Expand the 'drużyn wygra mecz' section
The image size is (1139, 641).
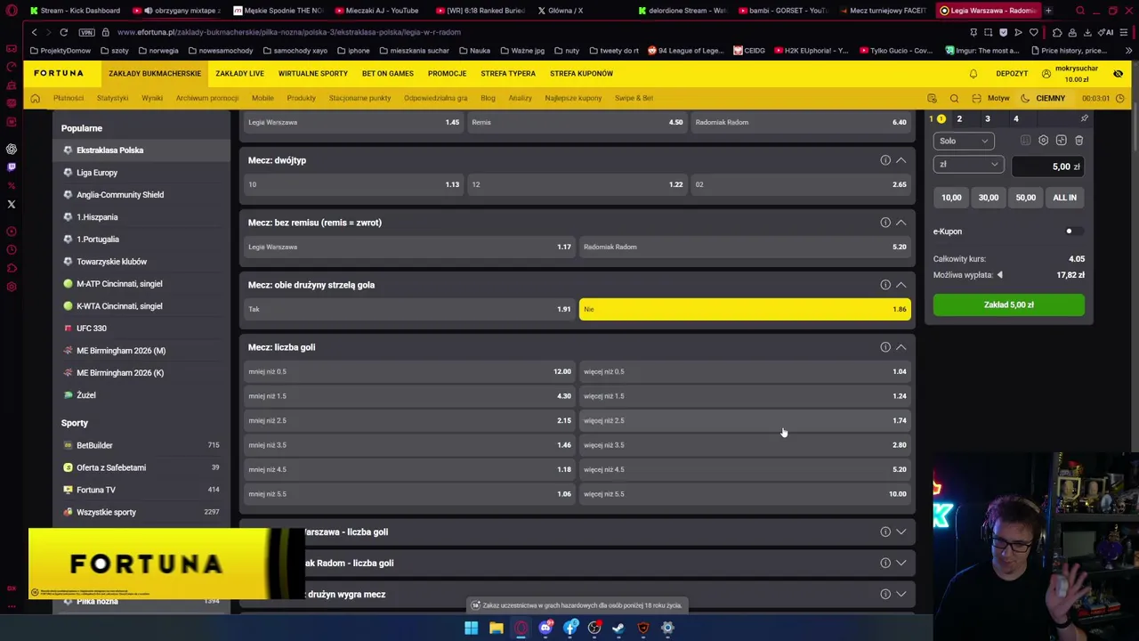(901, 594)
